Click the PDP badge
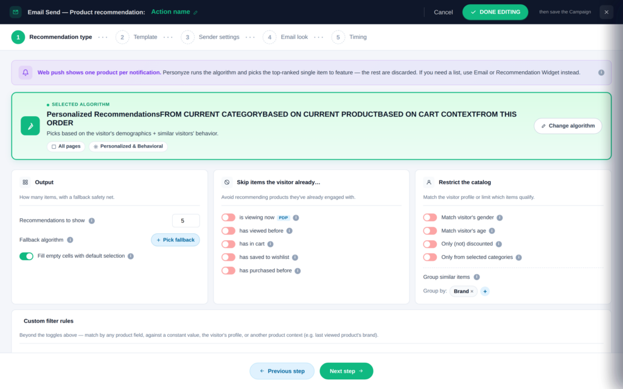This screenshot has height=389, width=623. coord(284,218)
